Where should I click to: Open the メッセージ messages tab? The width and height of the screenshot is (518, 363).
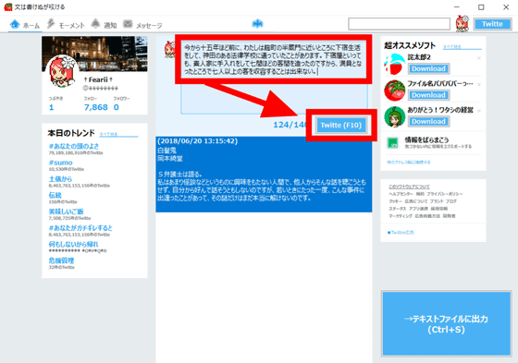[x=142, y=25]
